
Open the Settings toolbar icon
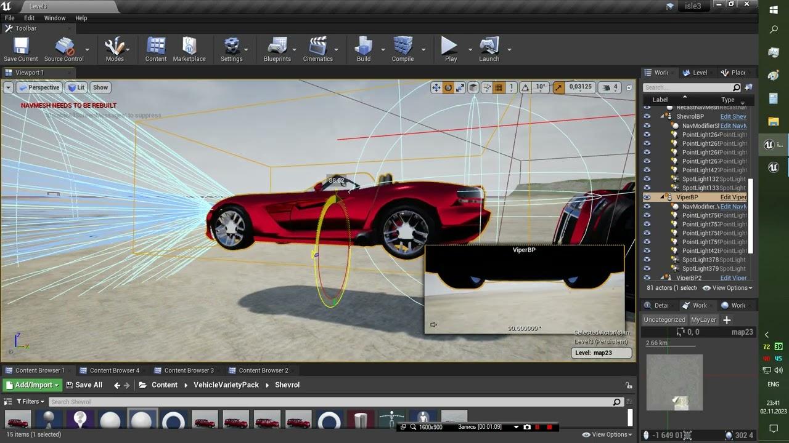tap(232, 49)
